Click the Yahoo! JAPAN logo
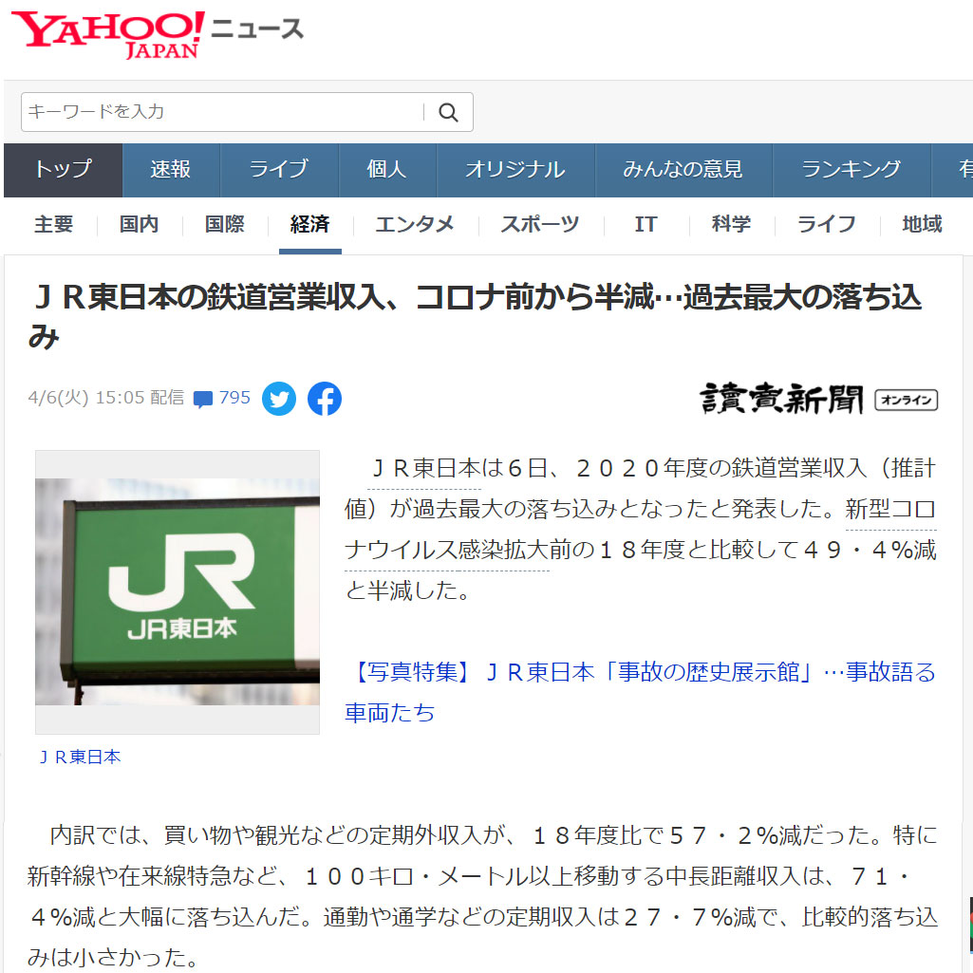The width and height of the screenshot is (973, 973). tap(108, 33)
